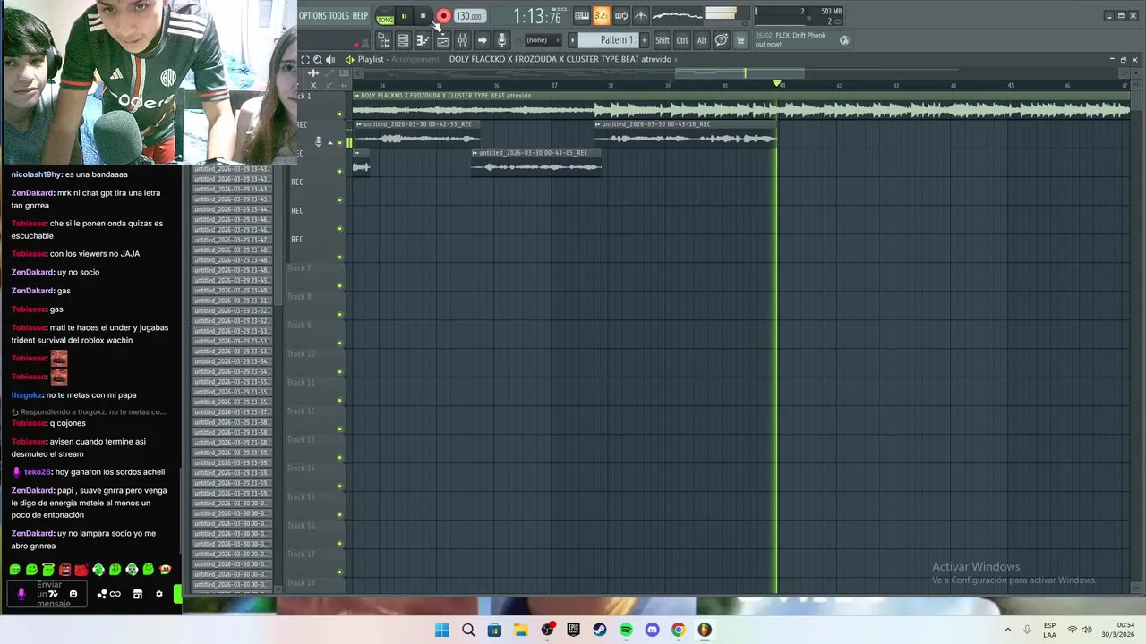Open the emoji picker in chat box
Screen dimensions: 1146x644
(x=73, y=594)
